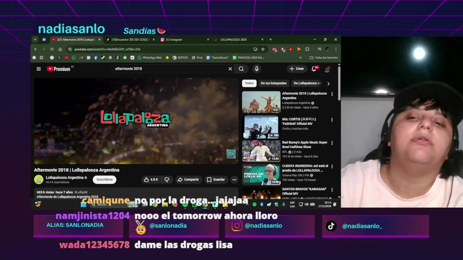This screenshot has width=463, height=260.
Task: Go back with the browser back arrow
Action: (35, 49)
